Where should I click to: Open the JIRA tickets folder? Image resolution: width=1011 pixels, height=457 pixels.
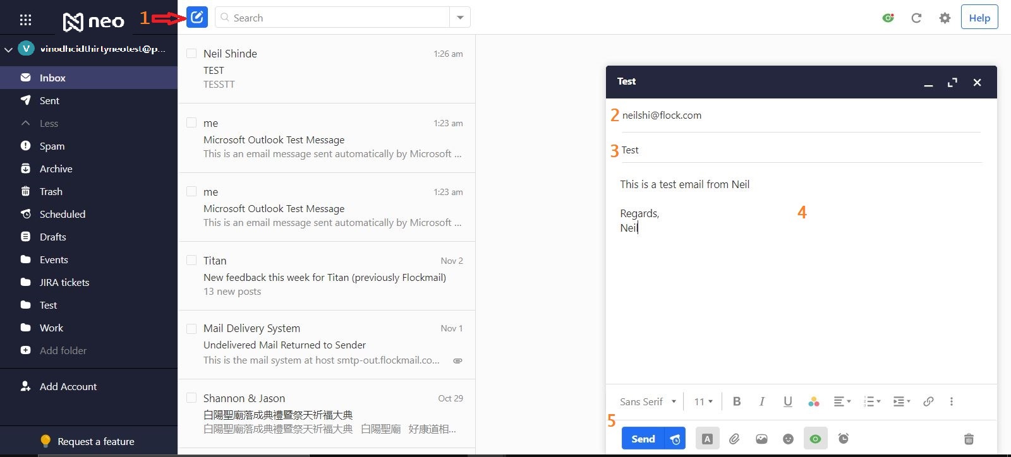88,282
